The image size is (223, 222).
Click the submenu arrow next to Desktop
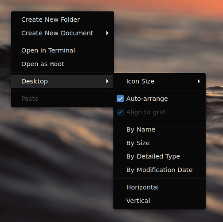pos(107,81)
